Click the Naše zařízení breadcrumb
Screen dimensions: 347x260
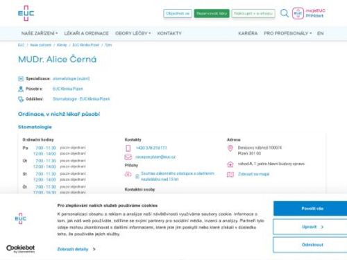point(41,45)
